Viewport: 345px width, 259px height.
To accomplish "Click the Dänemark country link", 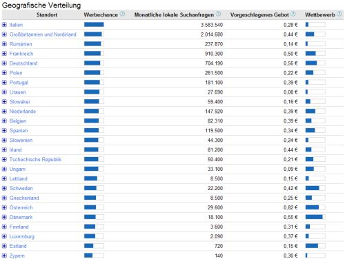I will tap(21, 217).
